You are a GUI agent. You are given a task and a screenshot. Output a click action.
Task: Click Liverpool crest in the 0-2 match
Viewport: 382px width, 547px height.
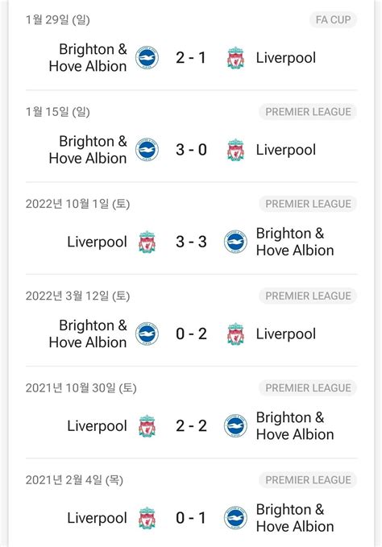point(235,334)
